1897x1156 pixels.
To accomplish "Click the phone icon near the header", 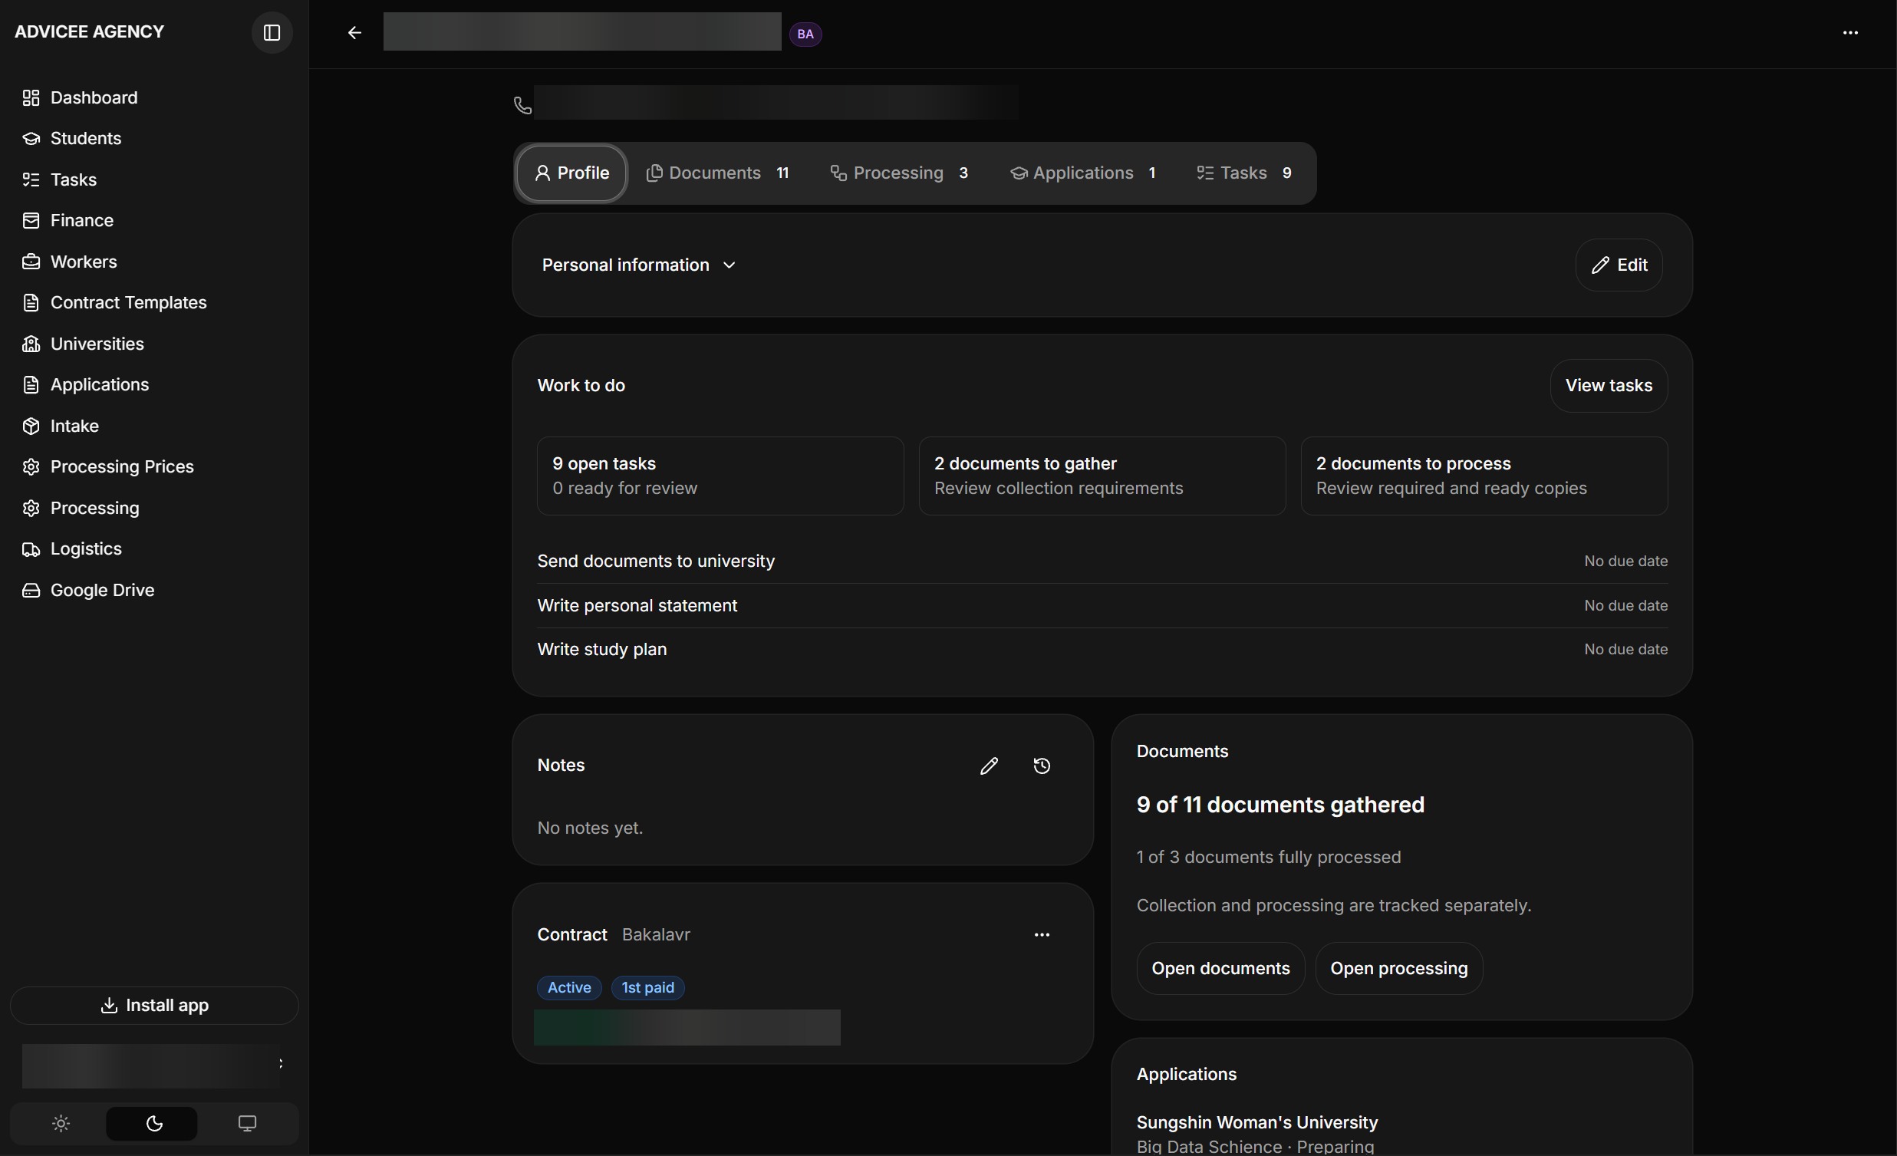I will [522, 105].
